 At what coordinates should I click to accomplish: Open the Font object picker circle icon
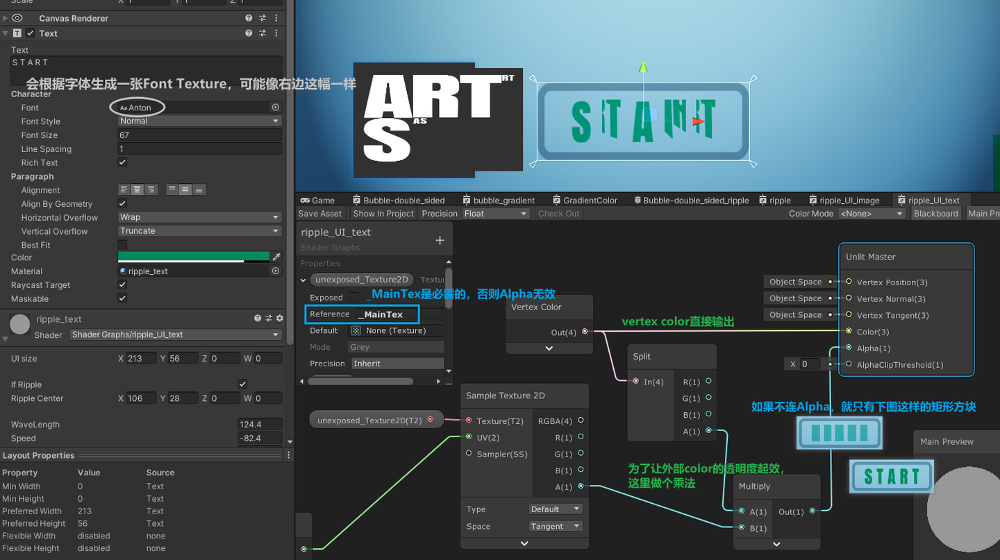(276, 108)
